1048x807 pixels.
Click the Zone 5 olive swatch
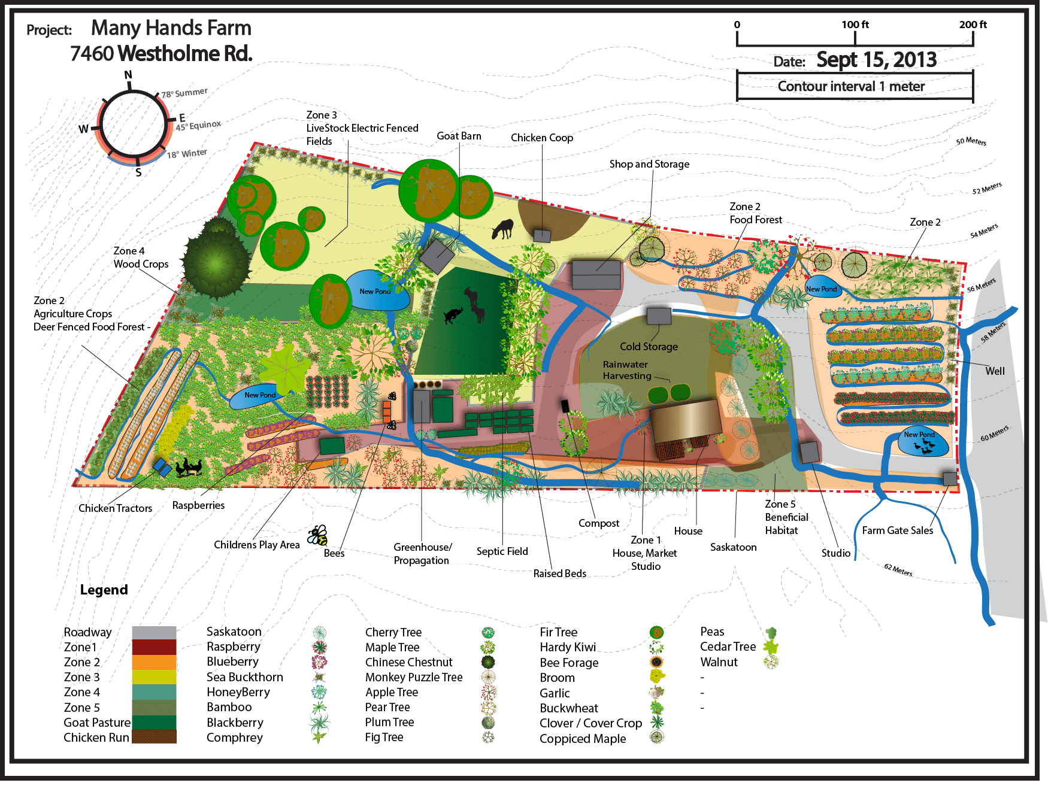tap(154, 708)
